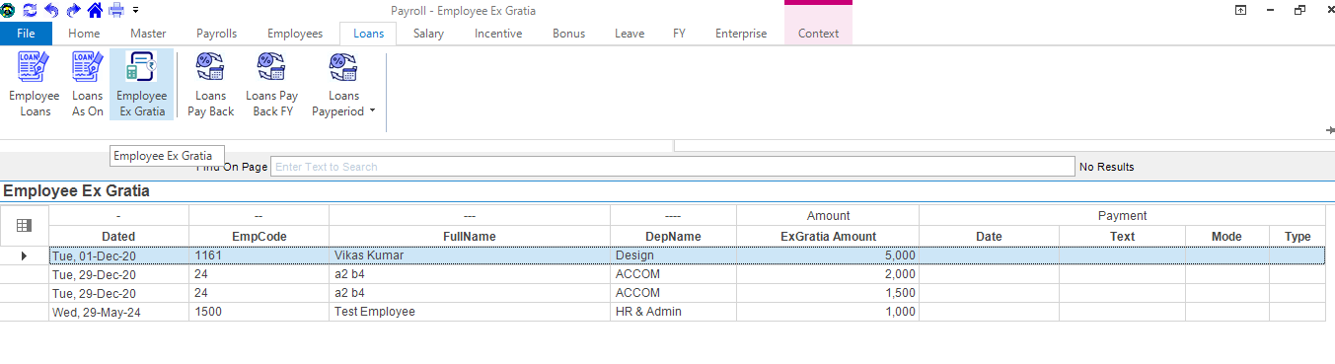Switch to the Payrolls tab
Screen dimensions: 1335x364
pyautogui.click(x=216, y=34)
